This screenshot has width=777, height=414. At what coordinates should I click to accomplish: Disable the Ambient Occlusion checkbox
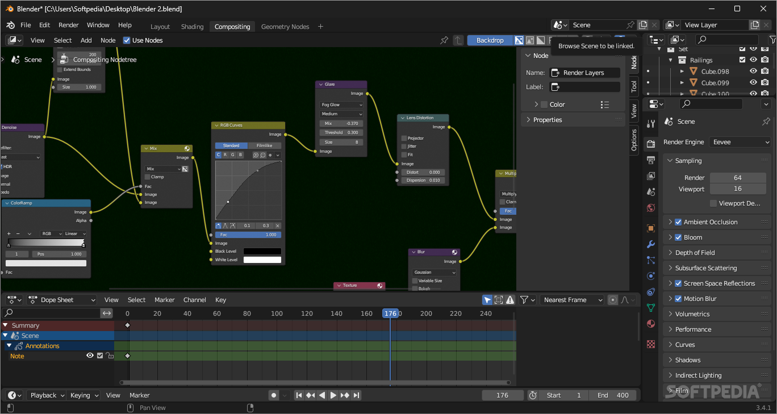coord(678,222)
